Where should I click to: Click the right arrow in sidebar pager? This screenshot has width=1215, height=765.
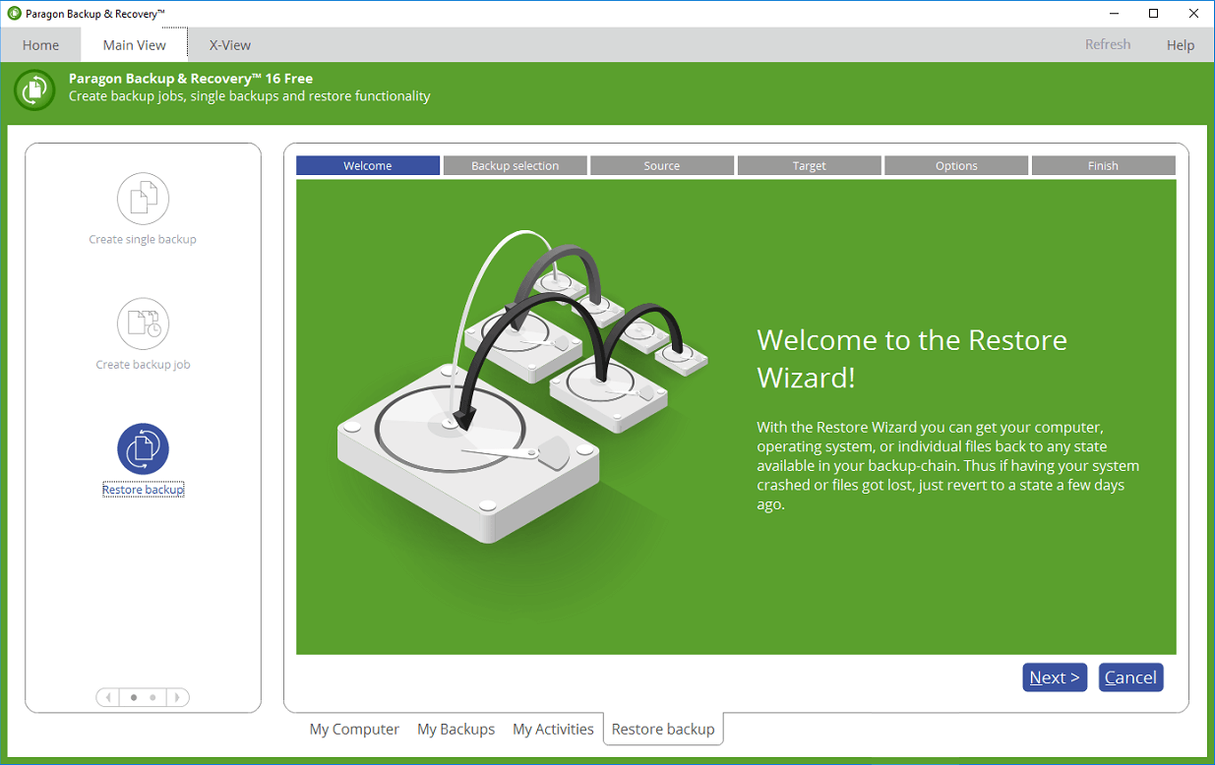coord(177,697)
